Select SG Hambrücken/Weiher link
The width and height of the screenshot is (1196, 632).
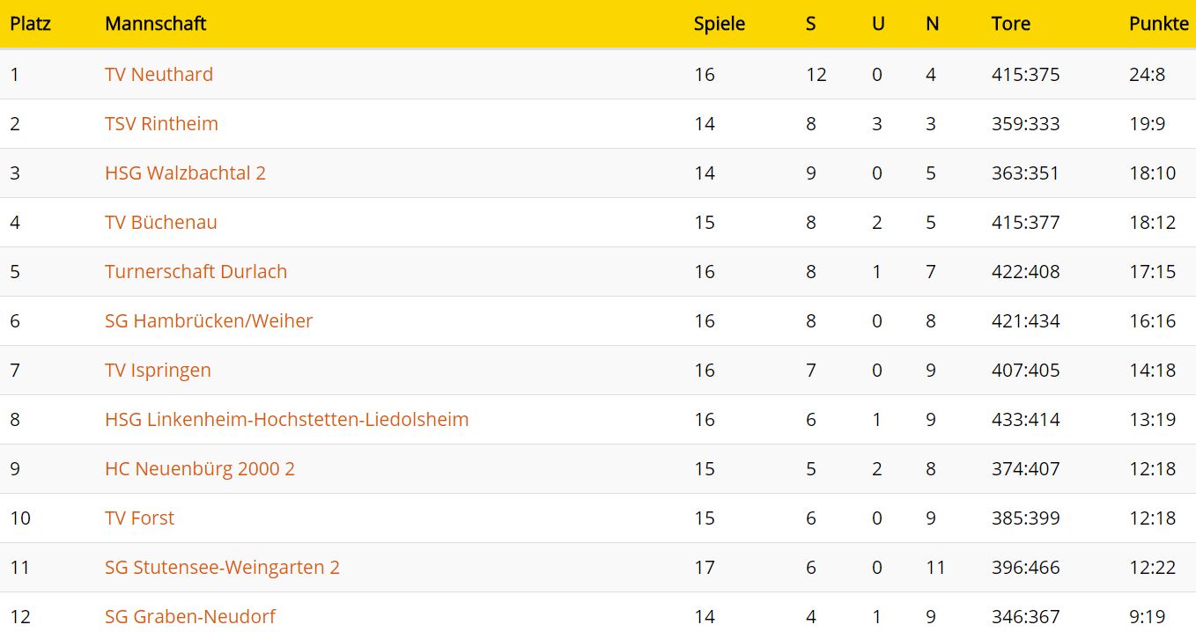tap(209, 320)
